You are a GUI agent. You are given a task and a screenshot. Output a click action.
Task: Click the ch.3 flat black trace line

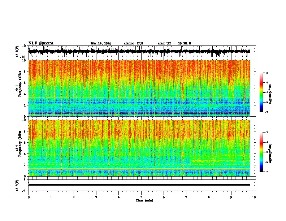[139, 185]
